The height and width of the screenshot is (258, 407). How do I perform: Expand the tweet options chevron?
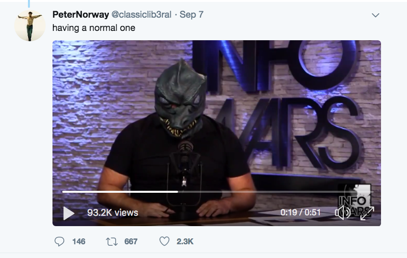coord(375,15)
